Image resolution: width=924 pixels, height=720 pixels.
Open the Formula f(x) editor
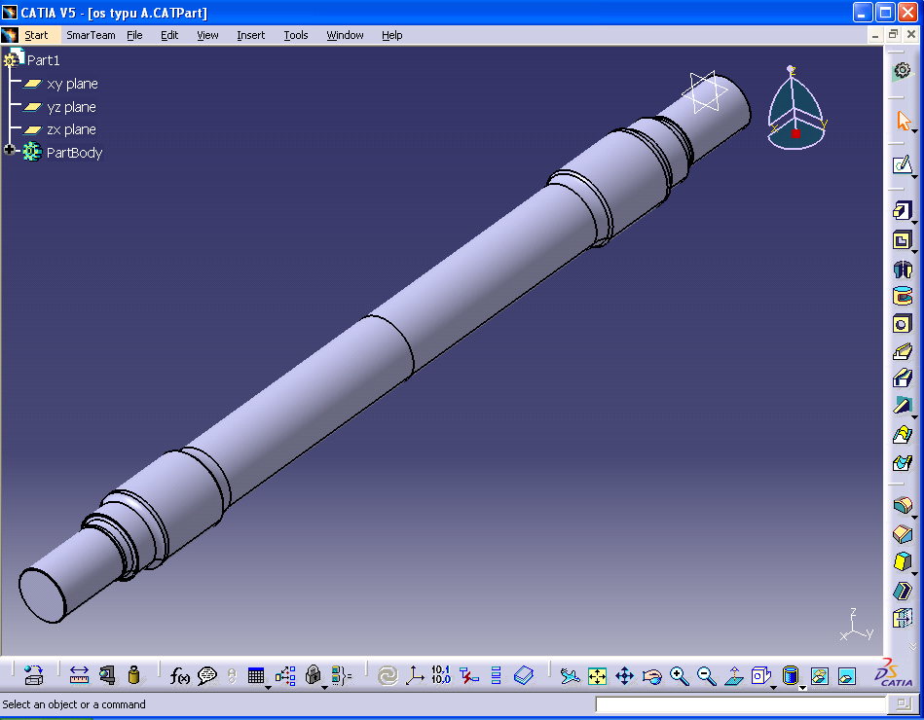(x=180, y=676)
